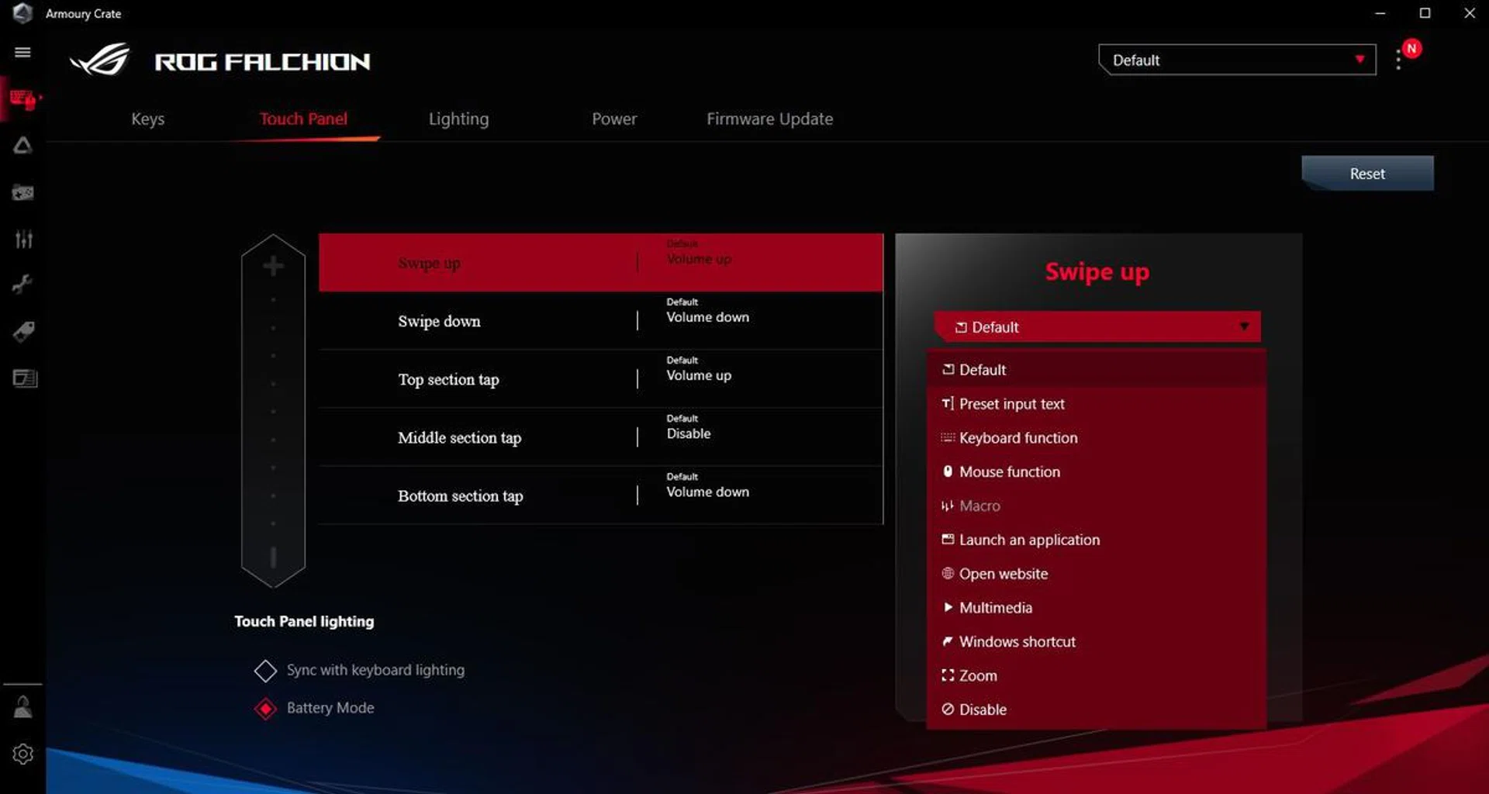Screen dimensions: 1489x794
Task: Open the Firmware Update tab
Action: click(769, 119)
